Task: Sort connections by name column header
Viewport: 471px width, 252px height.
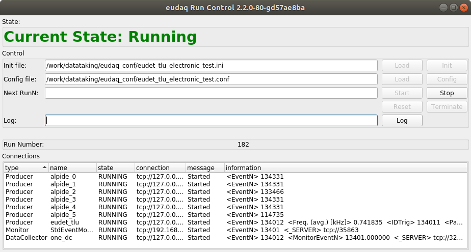Action: click(72, 167)
